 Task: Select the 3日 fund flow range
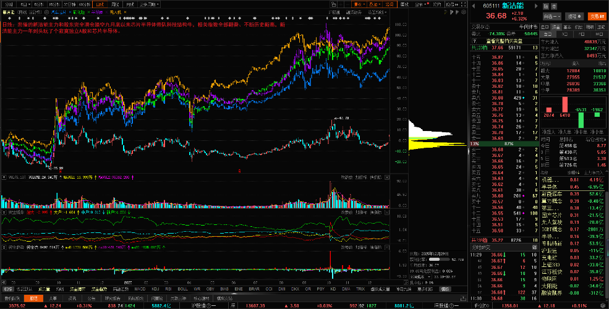pyautogui.click(x=564, y=34)
